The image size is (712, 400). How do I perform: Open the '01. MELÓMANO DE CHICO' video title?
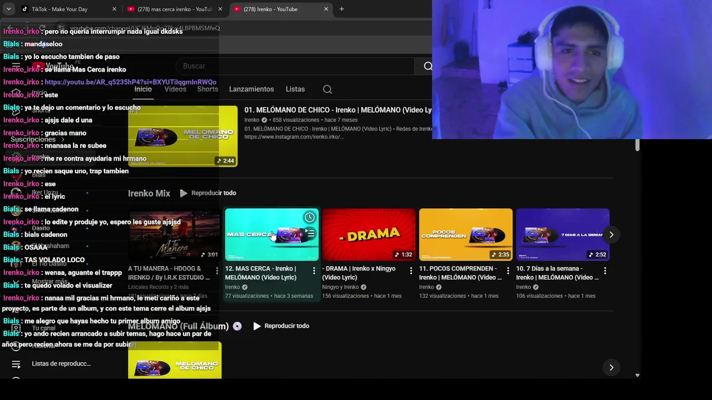point(338,110)
